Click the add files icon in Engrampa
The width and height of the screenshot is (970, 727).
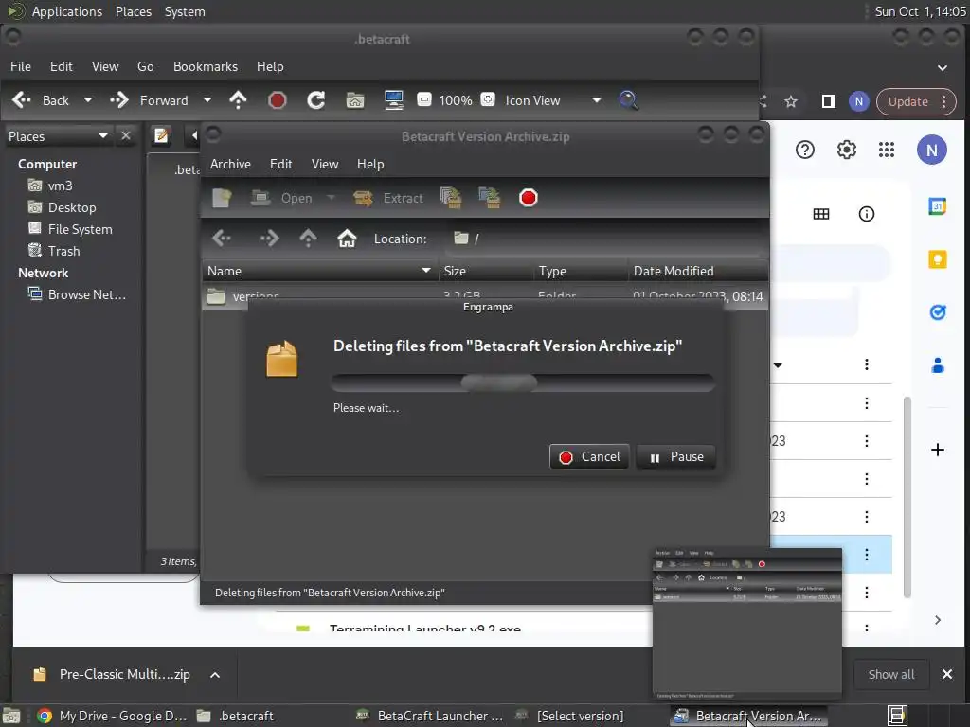pos(450,198)
